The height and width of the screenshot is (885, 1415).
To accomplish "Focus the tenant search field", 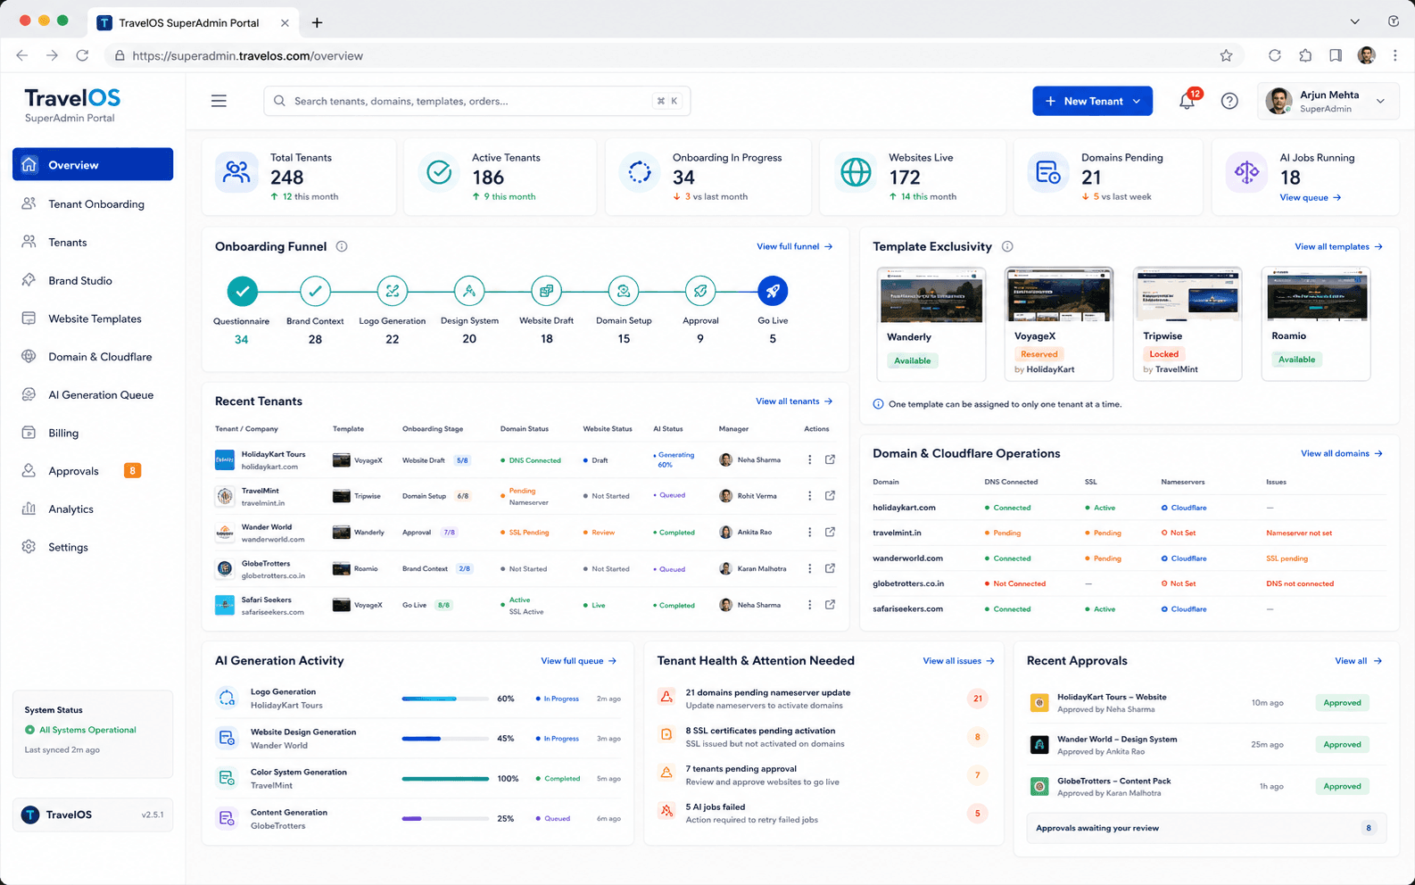I will coord(476,101).
